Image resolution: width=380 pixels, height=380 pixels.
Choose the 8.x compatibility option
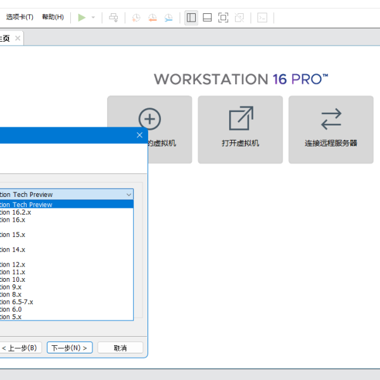click(x=66, y=294)
